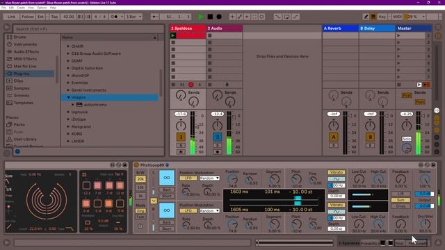Enable MIDI map mode
This screenshot has width=445, height=250.
click(x=397, y=17)
